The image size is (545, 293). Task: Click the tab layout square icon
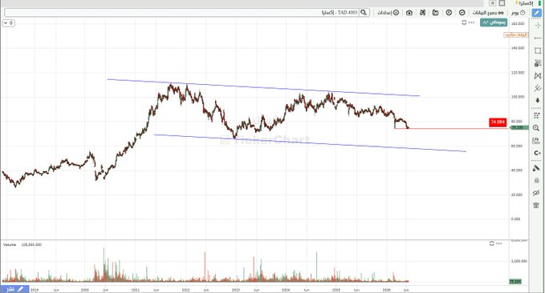pyautogui.click(x=502, y=3)
